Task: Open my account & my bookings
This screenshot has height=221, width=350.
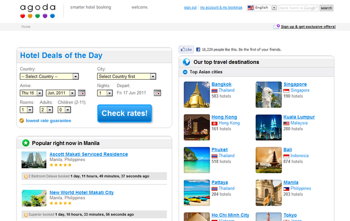Action: pos(221,8)
